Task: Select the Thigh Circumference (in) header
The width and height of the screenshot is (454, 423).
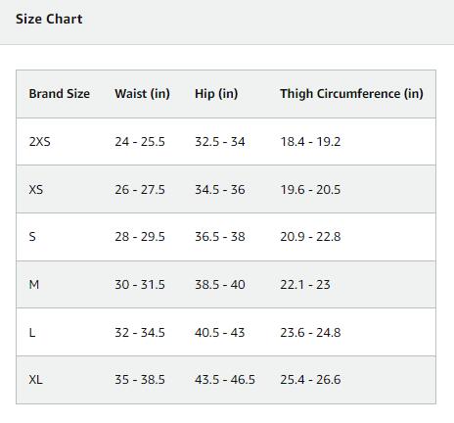Action: point(351,94)
